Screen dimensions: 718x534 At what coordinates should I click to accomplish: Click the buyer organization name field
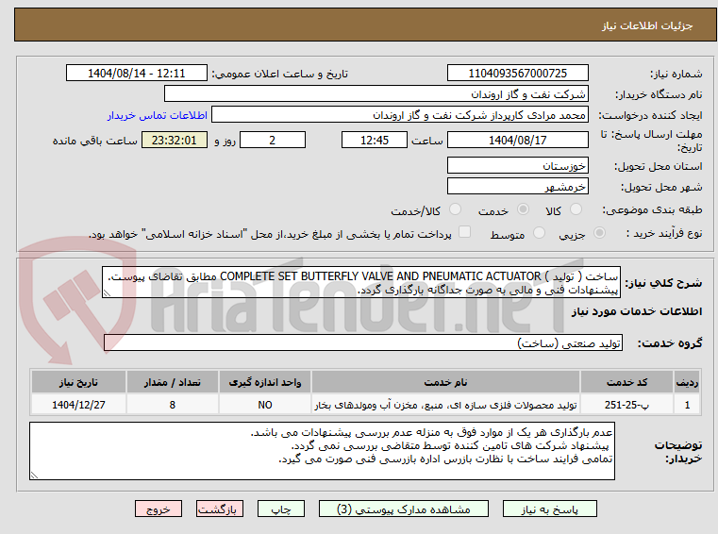(376, 94)
